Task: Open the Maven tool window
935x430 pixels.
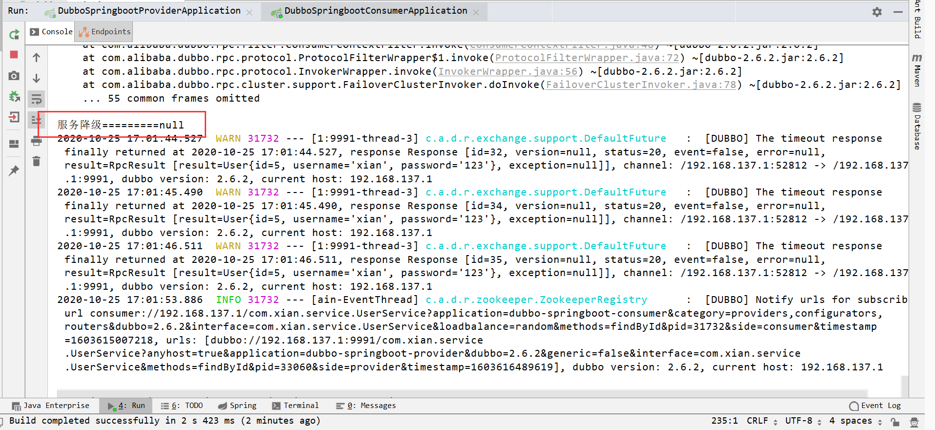Action: click(917, 70)
